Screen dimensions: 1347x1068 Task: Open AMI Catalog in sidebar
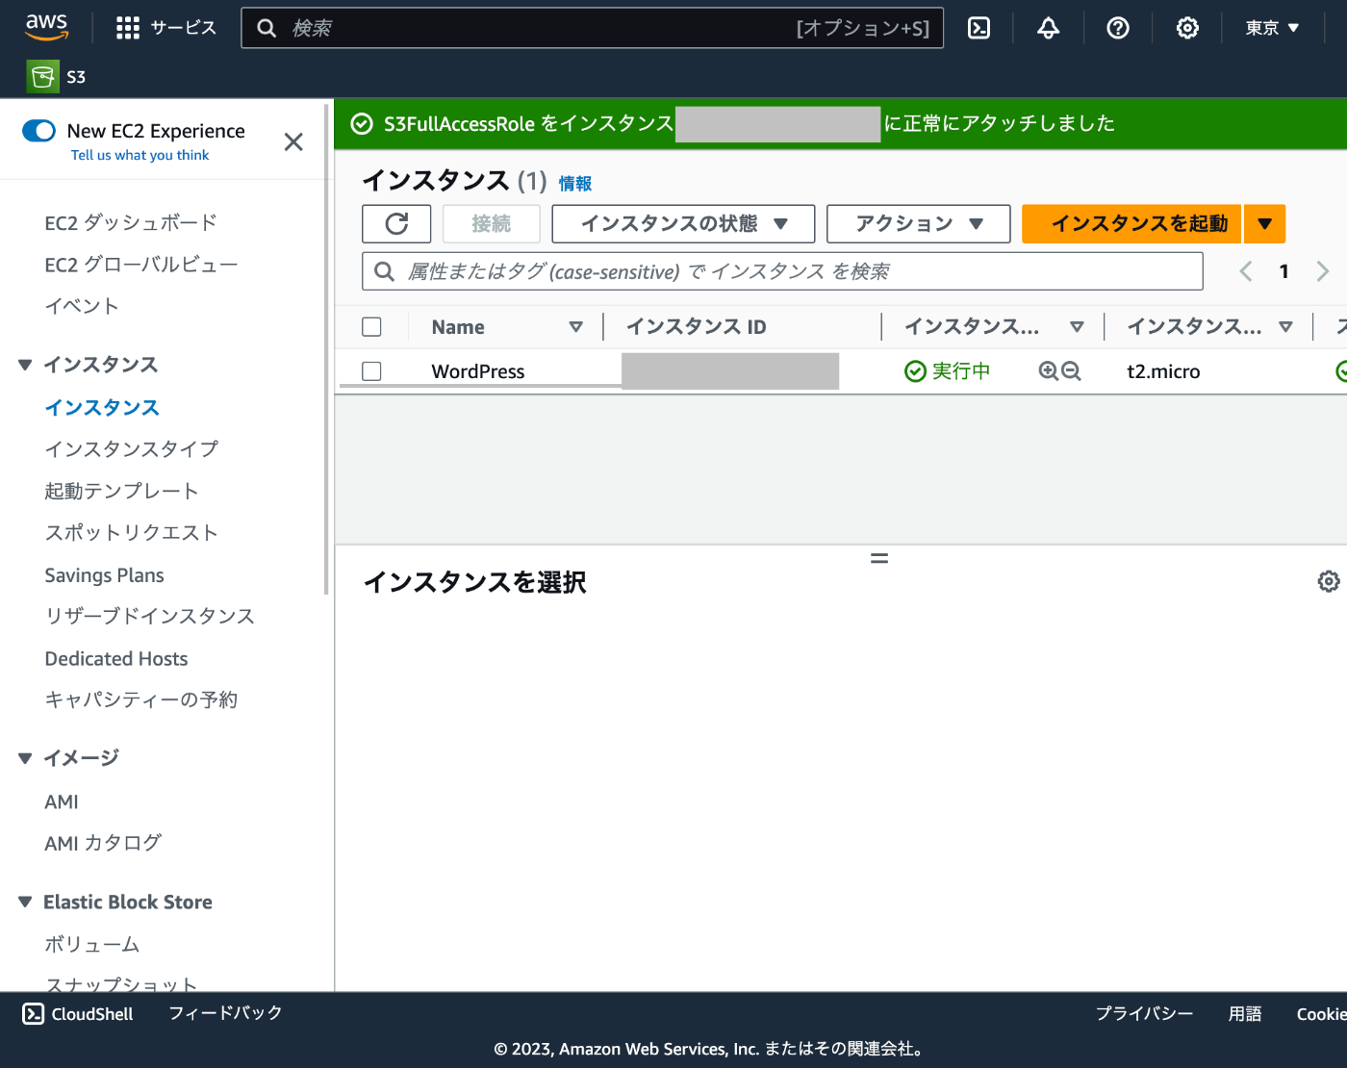pyautogui.click(x=103, y=843)
